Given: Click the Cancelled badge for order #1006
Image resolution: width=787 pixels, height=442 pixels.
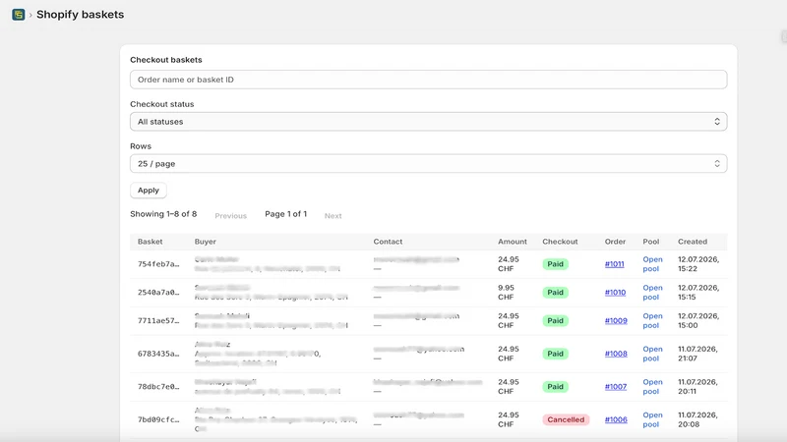Looking at the screenshot, I should point(566,420).
